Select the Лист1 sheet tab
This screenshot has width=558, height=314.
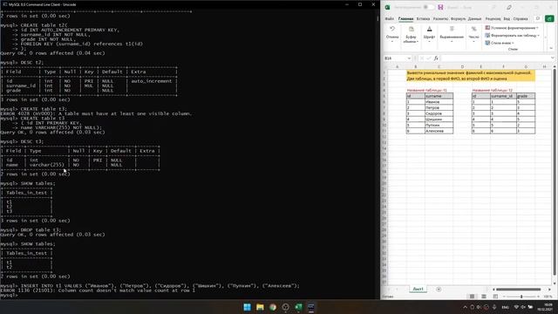[x=418, y=289]
